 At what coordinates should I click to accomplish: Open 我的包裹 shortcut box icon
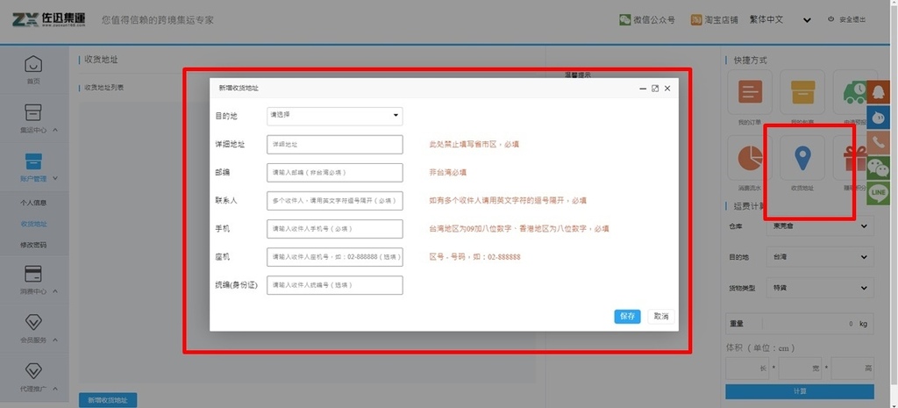point(802,91)
